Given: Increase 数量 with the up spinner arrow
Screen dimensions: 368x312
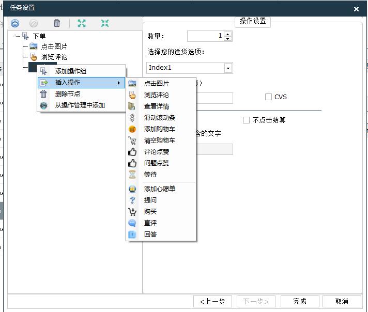Looking at the screenshot, I should tap(227, 34).
